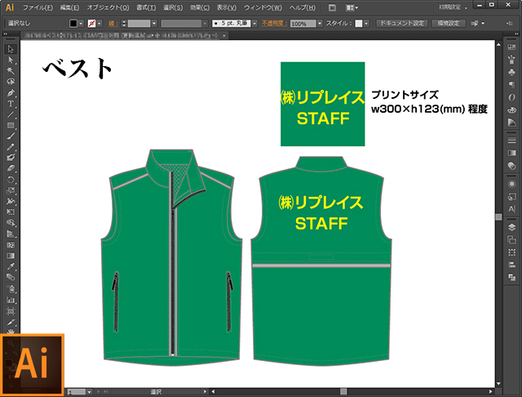The image size is (522, 397).
Task: Open the 書式(T) menu
Action: [x=146, y=7]
